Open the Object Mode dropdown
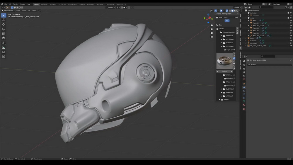Viewport: 293px width, 165px height. click(x=8, y=11)
